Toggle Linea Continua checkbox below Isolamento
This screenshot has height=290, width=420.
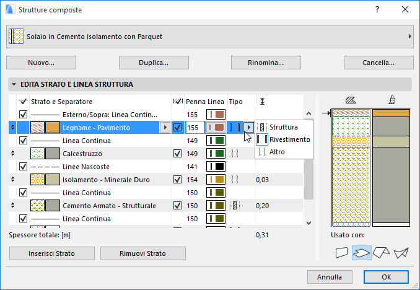coord(23,193)
